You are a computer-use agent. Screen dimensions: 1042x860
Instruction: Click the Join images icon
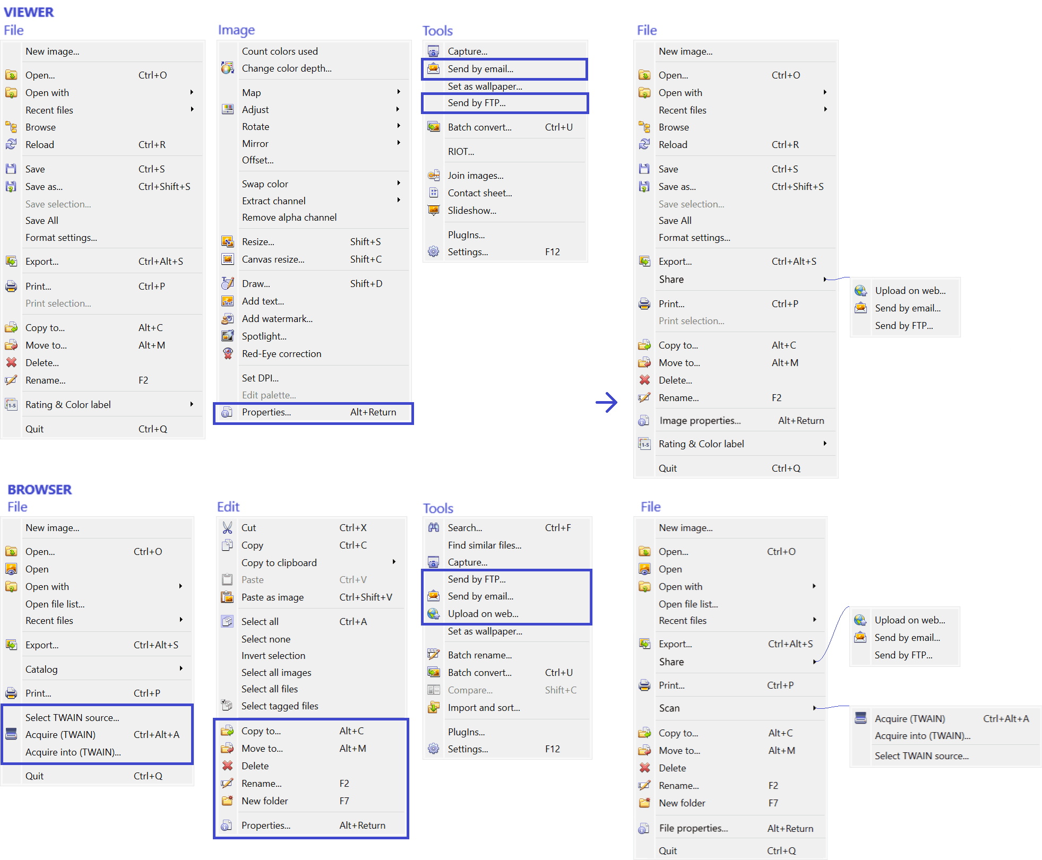coord(433,176)
